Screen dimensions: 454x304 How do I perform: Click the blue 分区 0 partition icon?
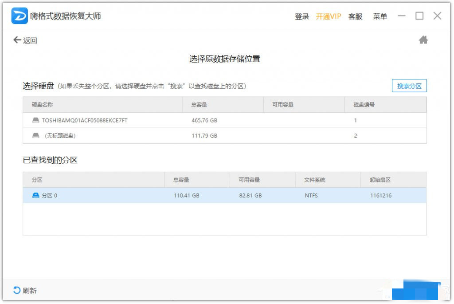click(36, 195)
